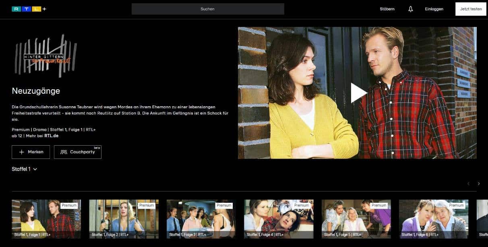Open the Staffel 1, Folge 2 thumbnail
The width and height of the screenshot is (488, 247).
click(x=124, y=219)
